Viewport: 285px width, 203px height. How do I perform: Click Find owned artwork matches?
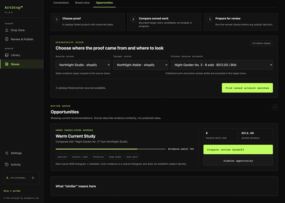tap(247, 88)
